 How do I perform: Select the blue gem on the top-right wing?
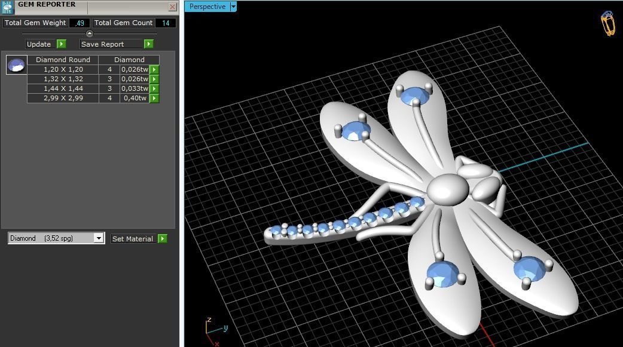point(415,96)
